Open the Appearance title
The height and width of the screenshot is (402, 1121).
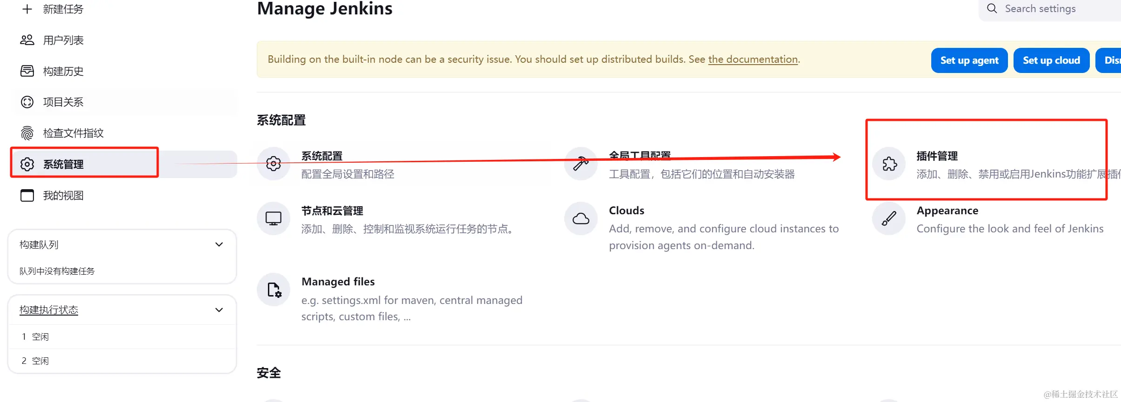948,211
